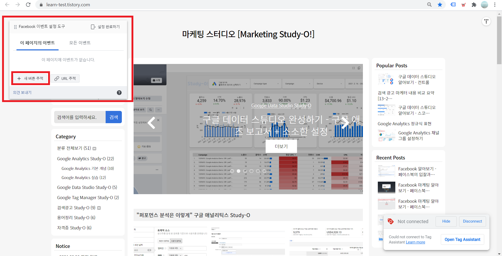The width and height of the screenshot is (502, 256).
Task: Open recent post Facebook 알아보기 - 페이스북의 입찰과
Action: tap(417, 172)
